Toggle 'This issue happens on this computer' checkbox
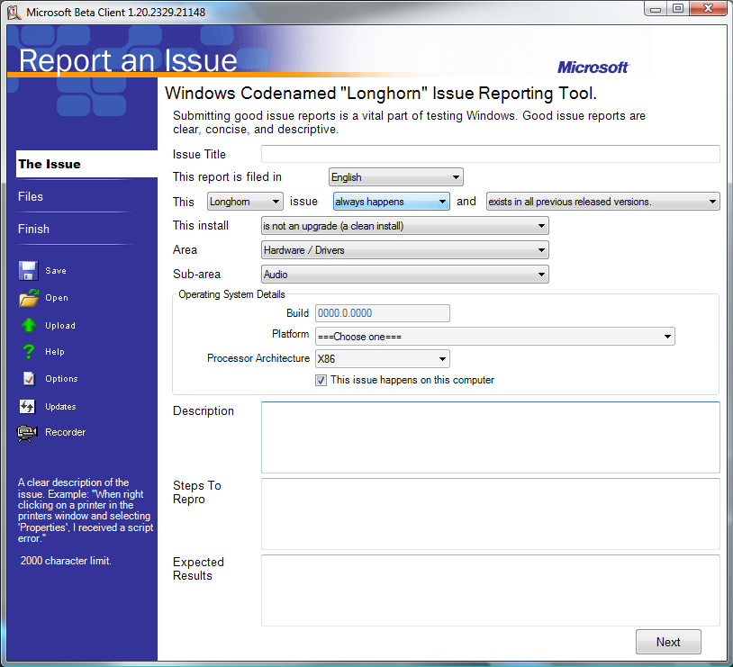The width and height of the screenshot is (733, 667). [321, 380]
